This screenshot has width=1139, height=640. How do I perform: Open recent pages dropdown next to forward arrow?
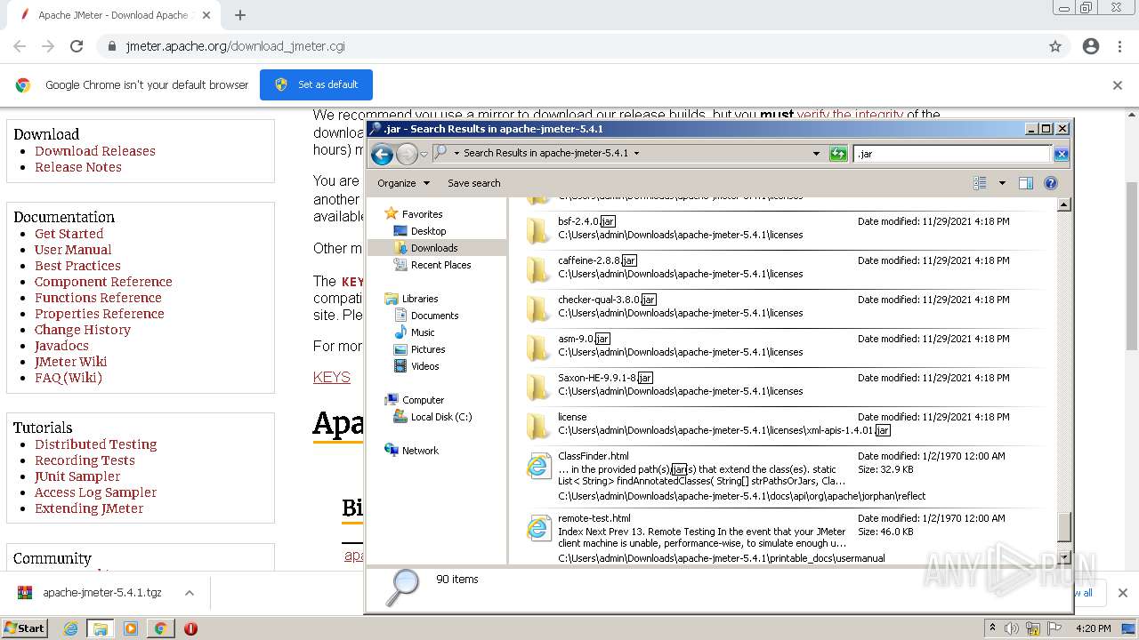click(x=424, y=154)
